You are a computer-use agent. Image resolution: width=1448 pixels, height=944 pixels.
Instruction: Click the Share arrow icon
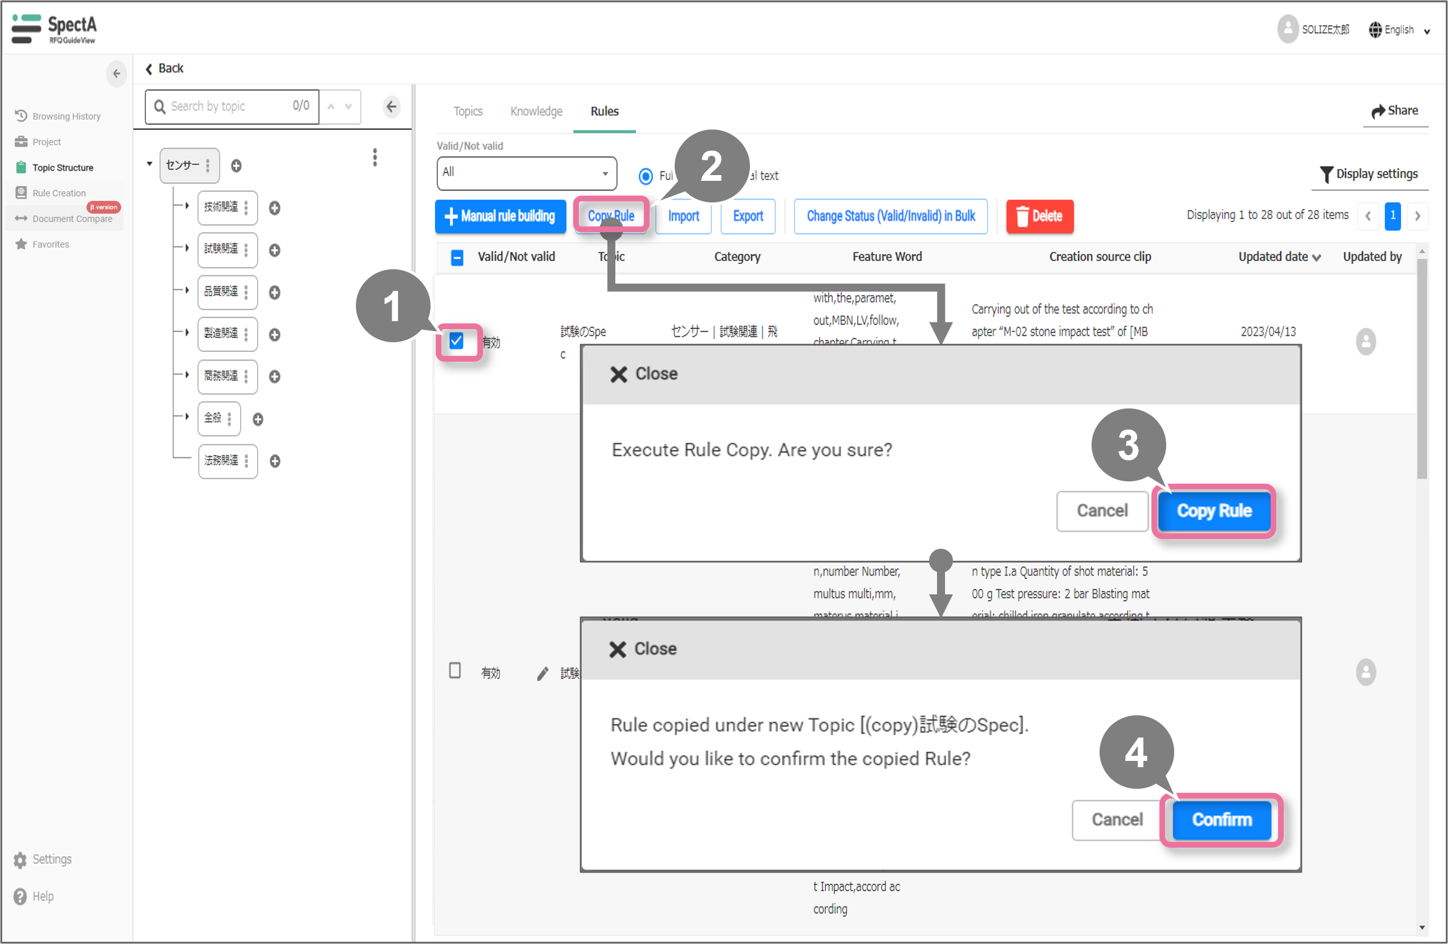tap(1377, 111)
